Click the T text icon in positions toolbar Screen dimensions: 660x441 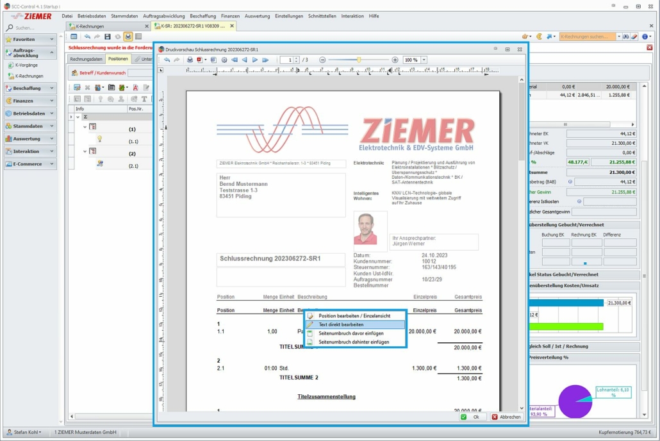144,99
